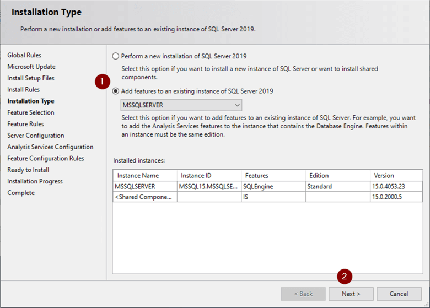Open Server Configuration step in sidebar
Image resolution: width=430 pixels, height=308 pixels.
coord(36,136)
